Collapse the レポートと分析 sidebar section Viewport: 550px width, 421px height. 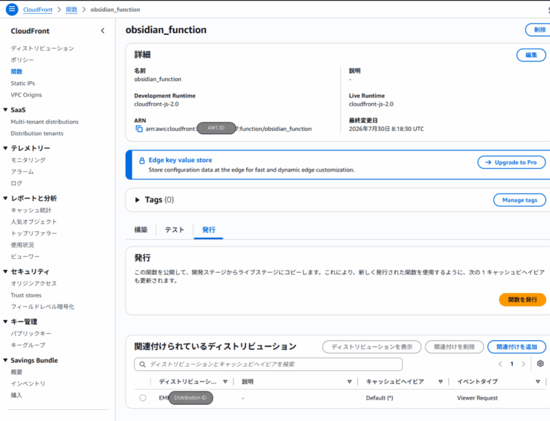(x=5, y=198)
